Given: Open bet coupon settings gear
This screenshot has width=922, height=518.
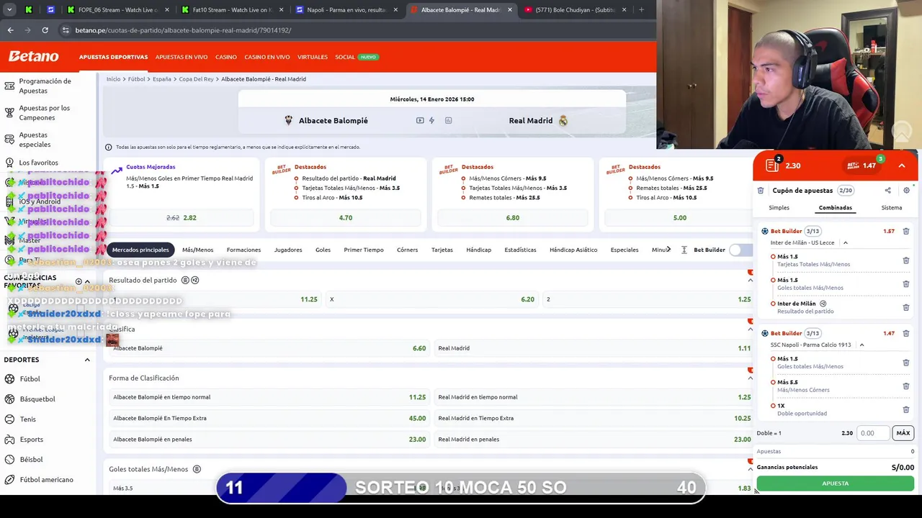Looking at the screenshot, I should coord(906,191).
